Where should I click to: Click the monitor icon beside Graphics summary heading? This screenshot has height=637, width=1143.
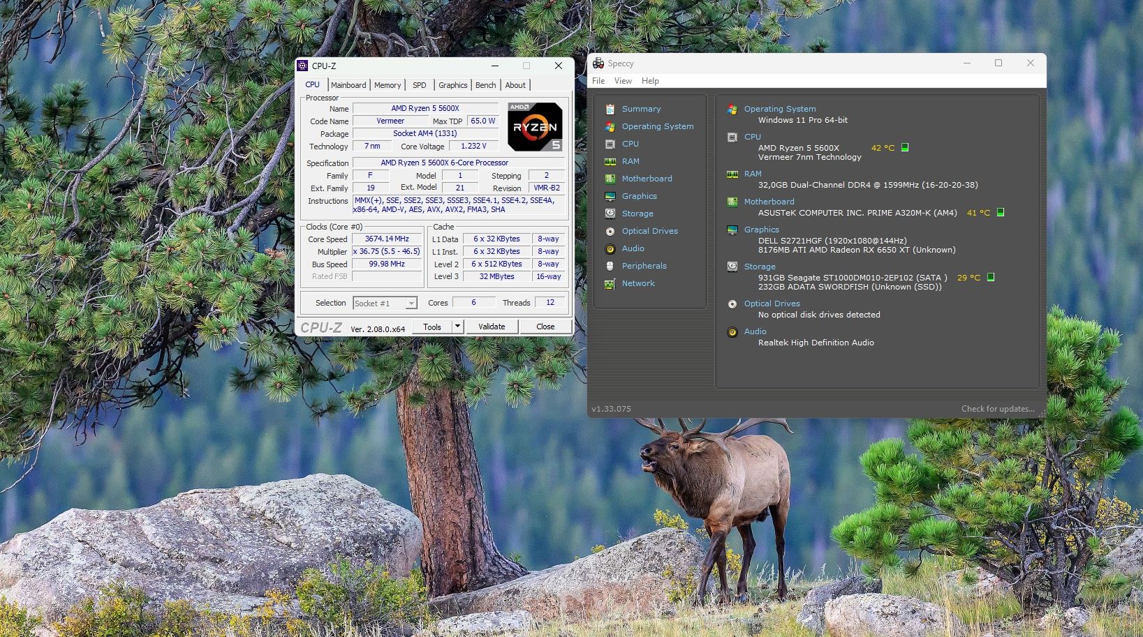tap(732, 230)
